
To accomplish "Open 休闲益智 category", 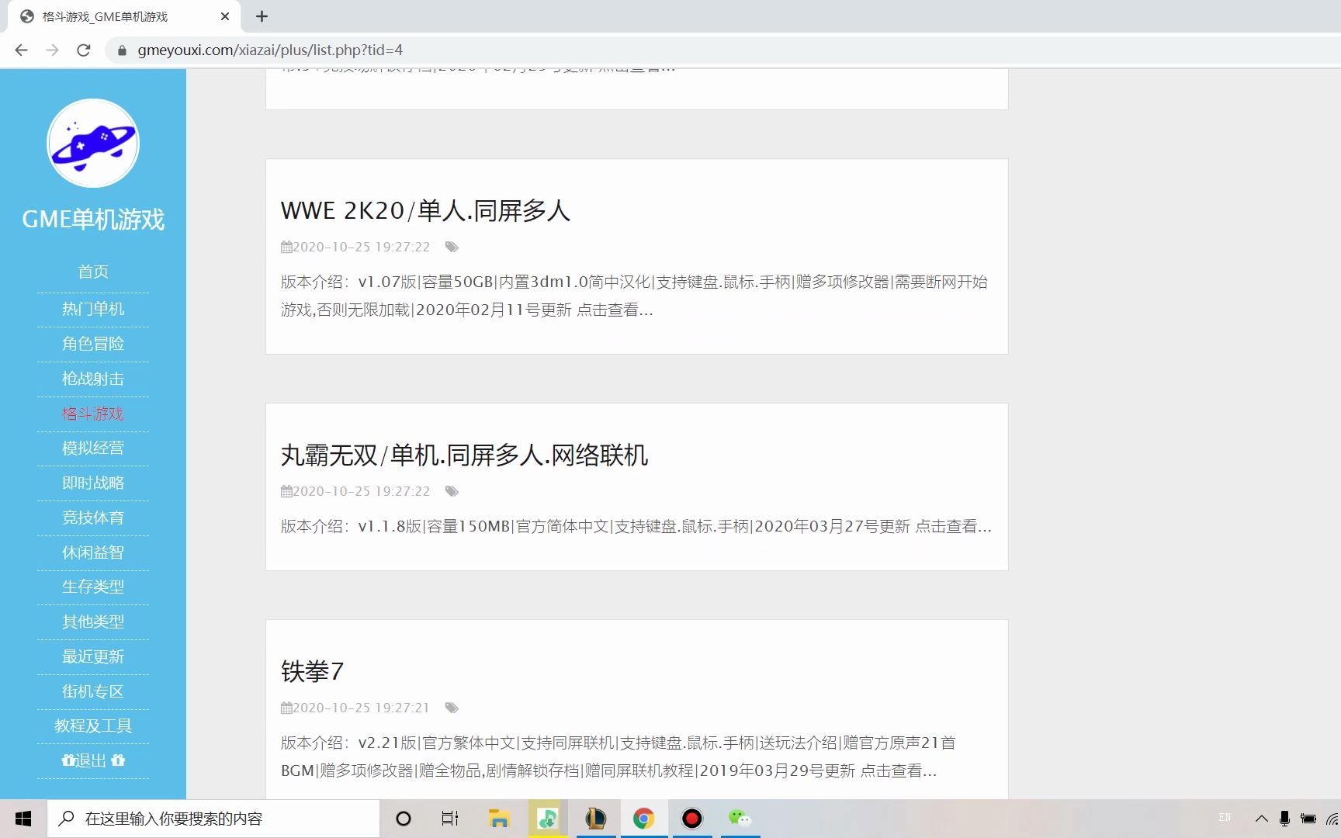I will tap(93, 552).
